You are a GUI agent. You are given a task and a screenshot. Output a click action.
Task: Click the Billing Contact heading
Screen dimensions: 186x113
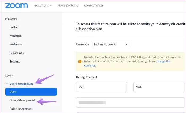pyautogui.click(x=86, y=77)
